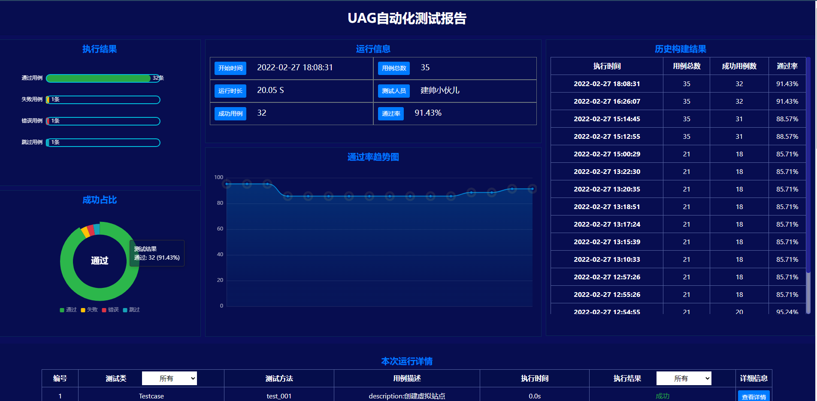The width and height of the screenshot is (817, 401).
Task: Toggle the 失败 legend item in donut chart
Action: (89, 310)
